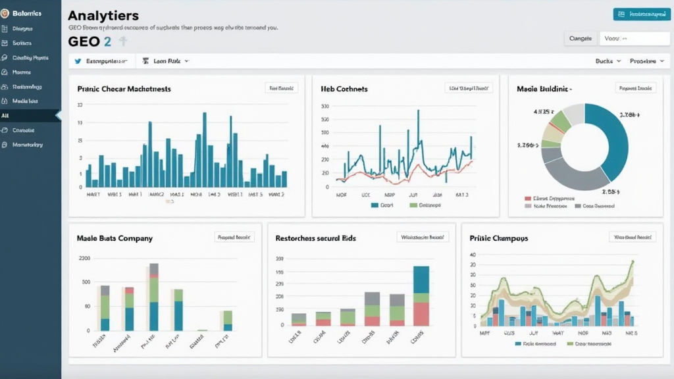Click the button in the Maele Bats Company card header
This screenshot has width=674, height=379.
coord(234,238)
